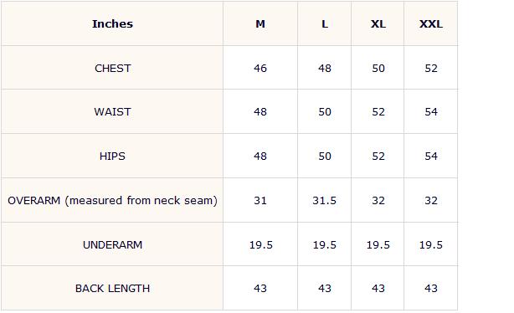
Task: Select the XXL size column header
Action: (x=431, y=24)
